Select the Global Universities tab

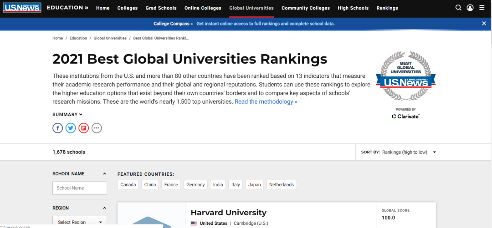(x=251, y=8)
